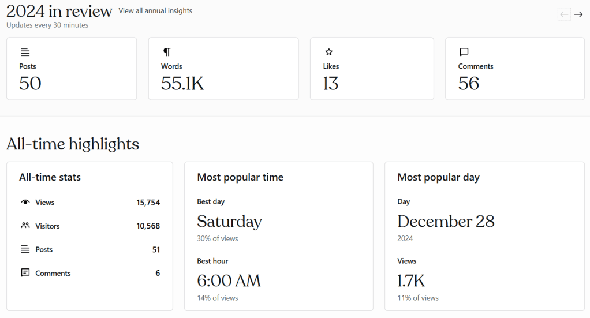Click the all-time Views total 15,754

pyautogui.click(x=148, y=203)
